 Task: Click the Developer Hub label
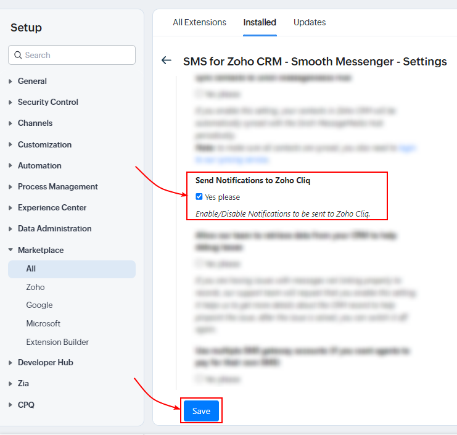coord(46,362)
